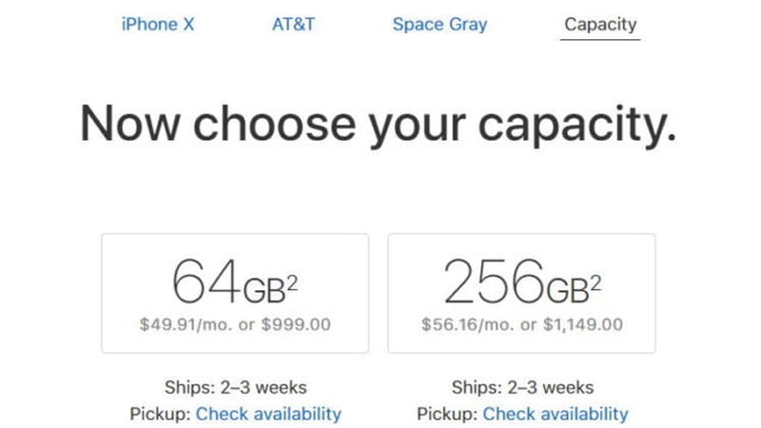The width and height of the screenshot is (761, 428).
Task: Click the underline beneath the Capacity tab
Action: pyautogui.click(x=600, y=40)
